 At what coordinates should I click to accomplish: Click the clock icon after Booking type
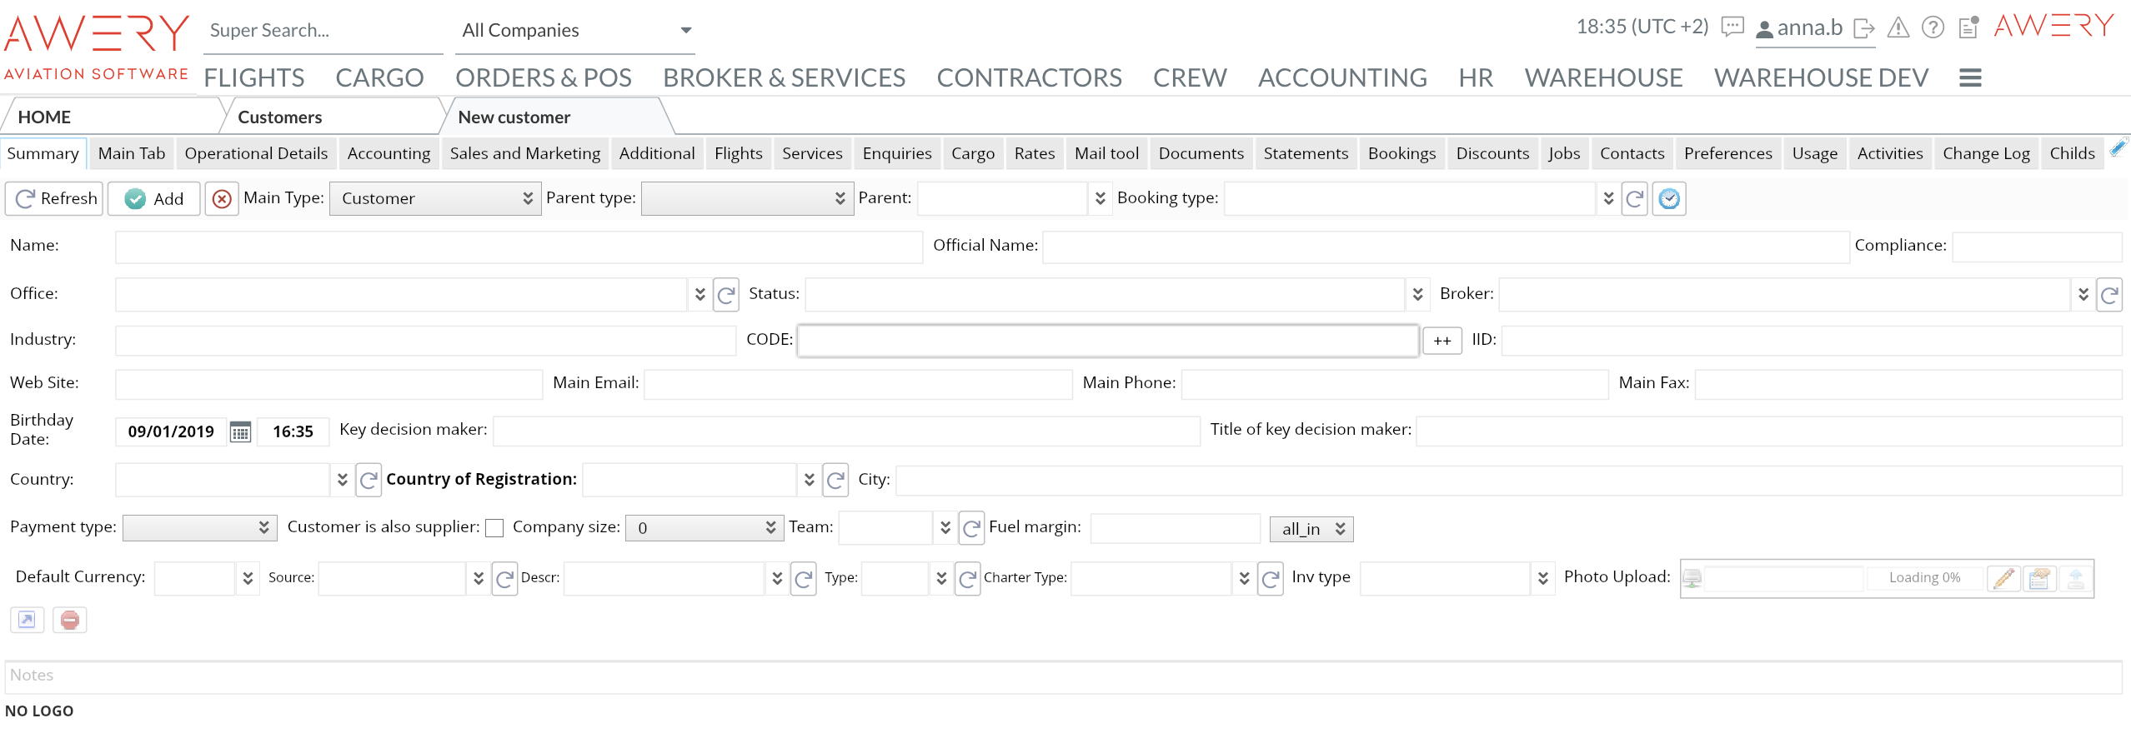point(1669,199)
